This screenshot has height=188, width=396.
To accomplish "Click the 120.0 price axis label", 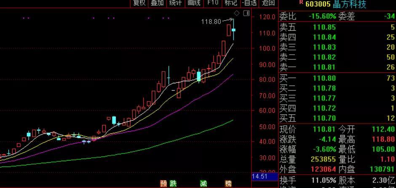I will pyautogui.click(x=267, y=17).
